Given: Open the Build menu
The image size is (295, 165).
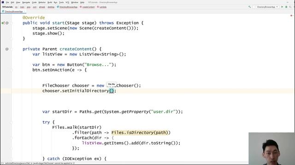Looking at the screenshot, I should (50, 2).
